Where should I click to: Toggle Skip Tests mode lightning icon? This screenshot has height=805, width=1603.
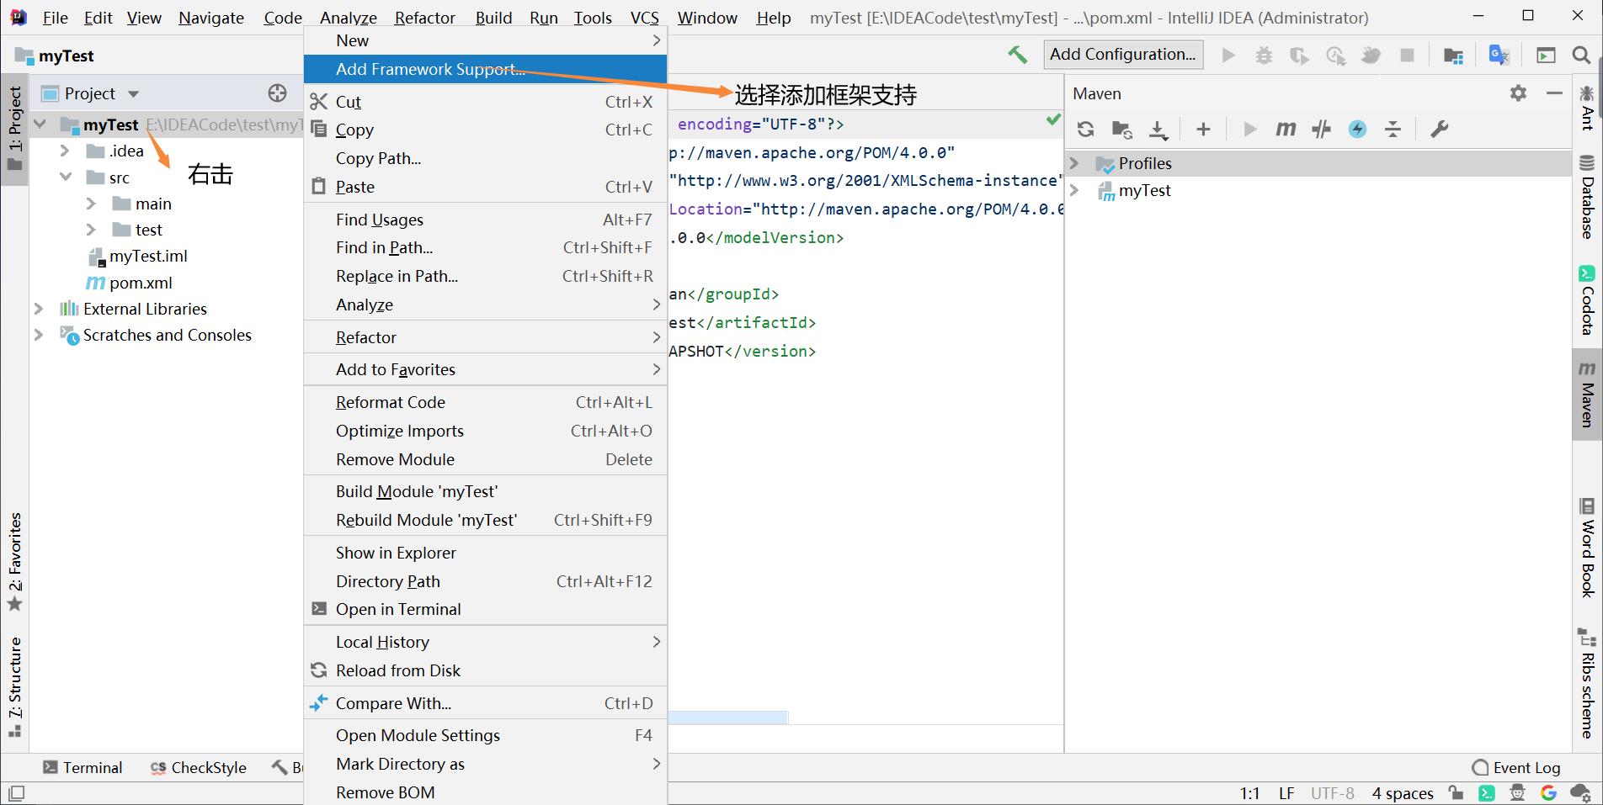1357,129
